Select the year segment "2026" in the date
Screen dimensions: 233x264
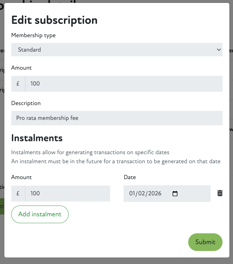click(154, 194)
